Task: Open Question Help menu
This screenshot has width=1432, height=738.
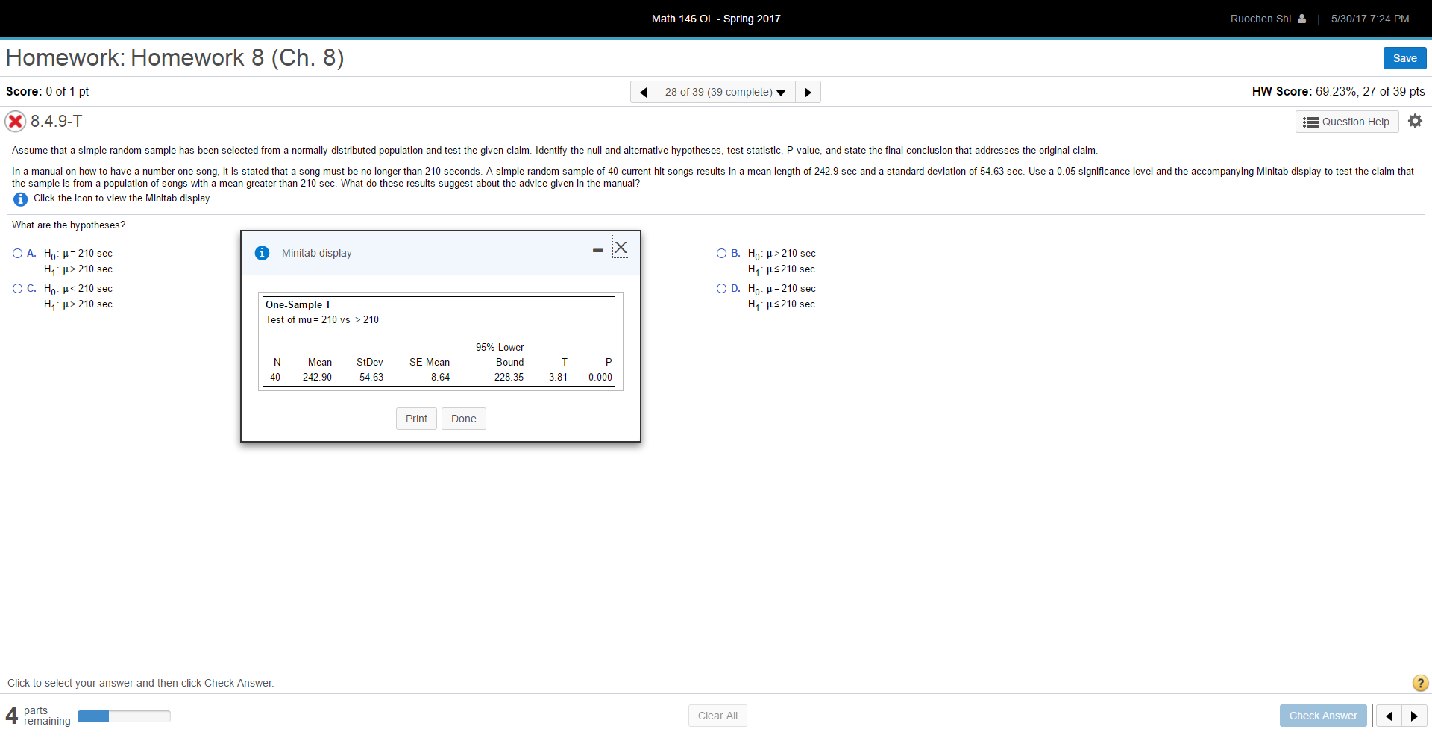Action: coord(1346,122)
